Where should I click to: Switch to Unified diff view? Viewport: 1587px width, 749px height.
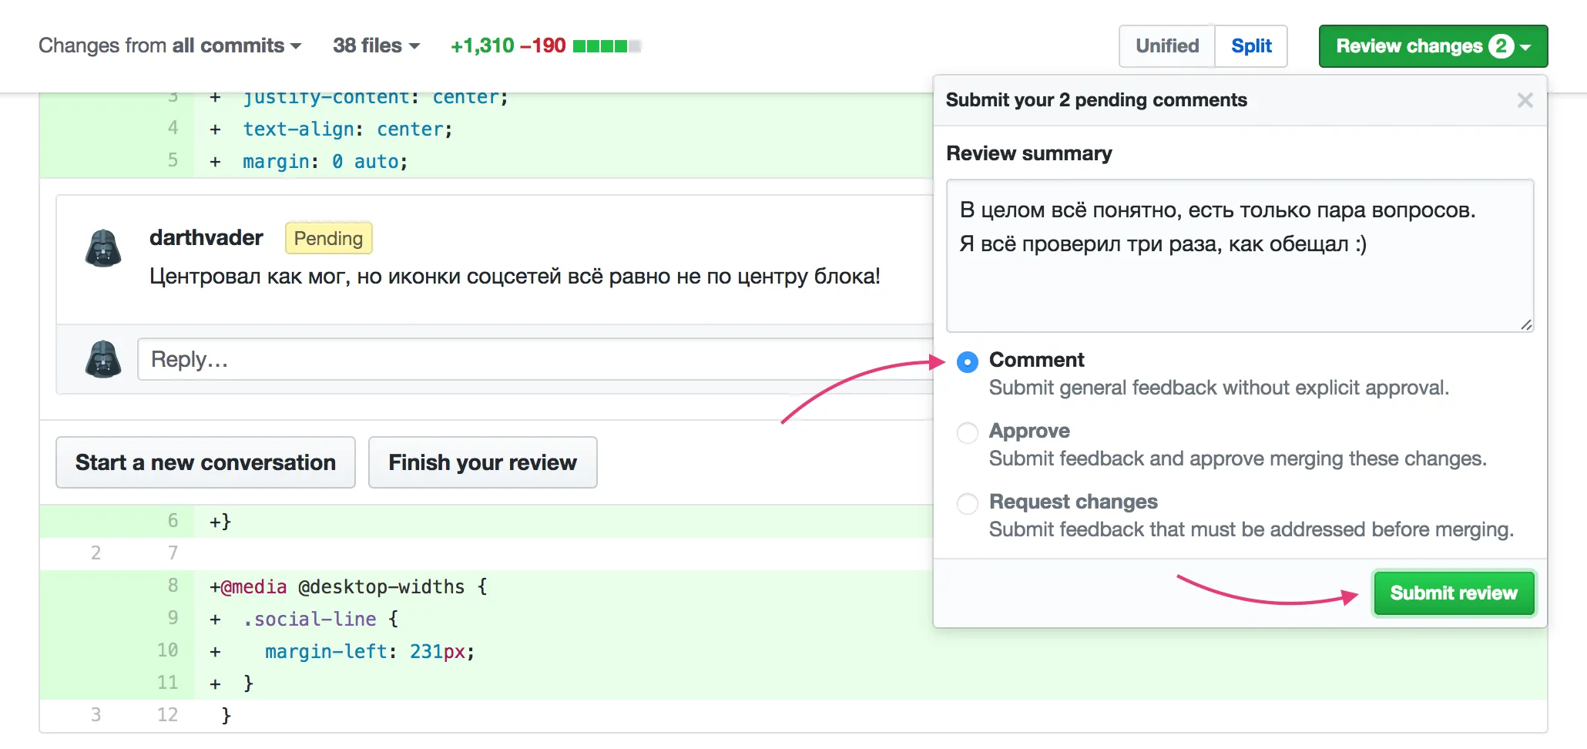[1166, 46]
